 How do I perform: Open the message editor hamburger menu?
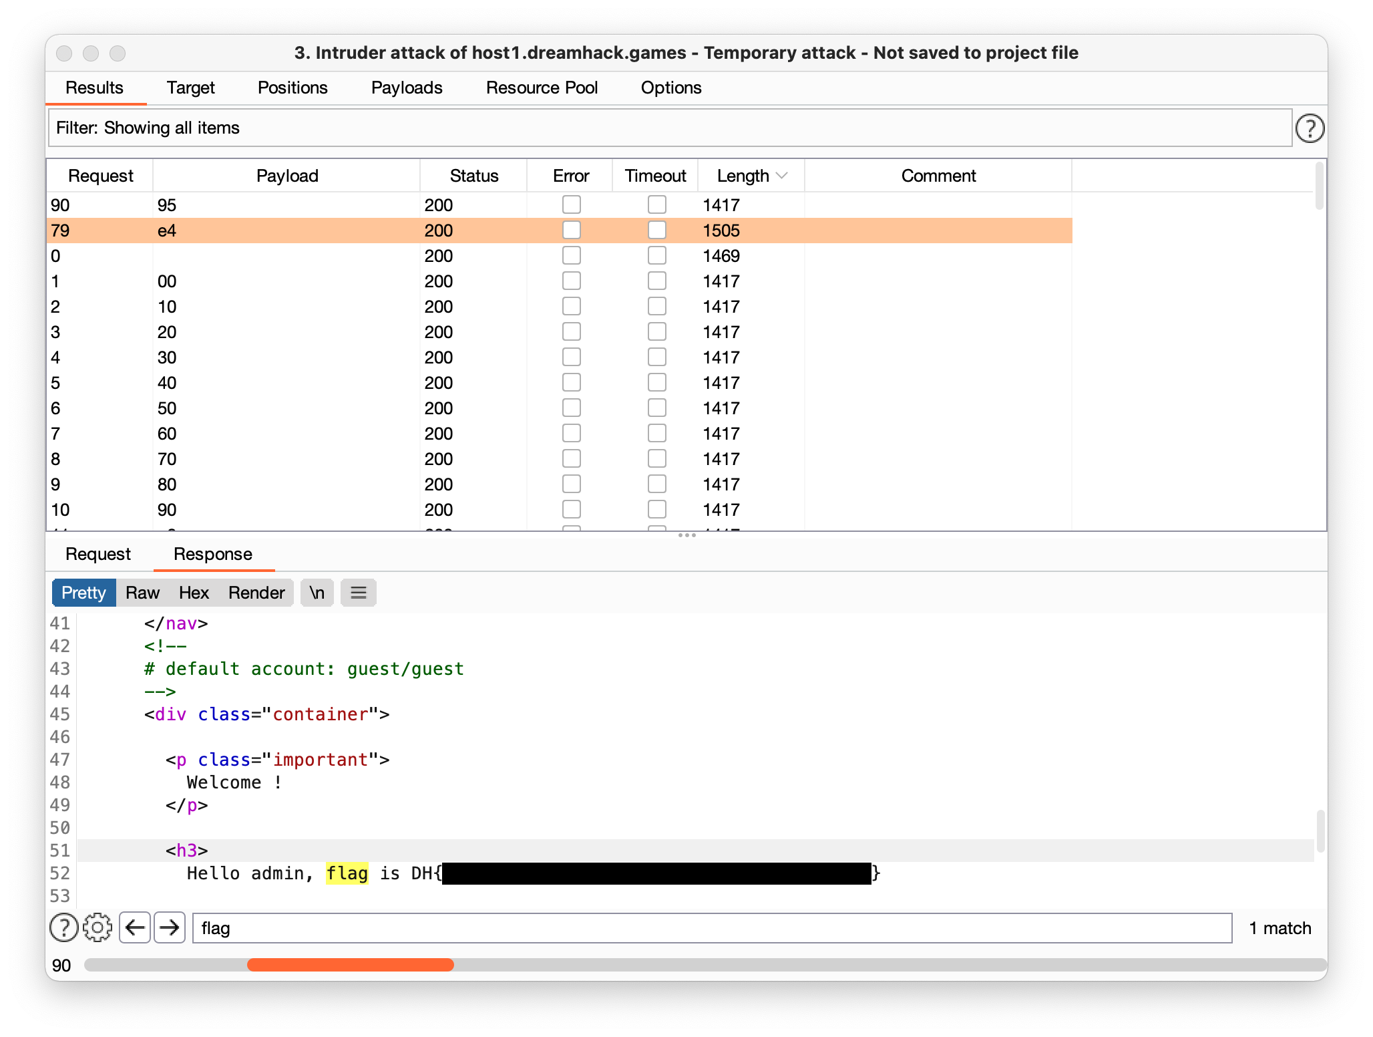(x=359, y=593)
